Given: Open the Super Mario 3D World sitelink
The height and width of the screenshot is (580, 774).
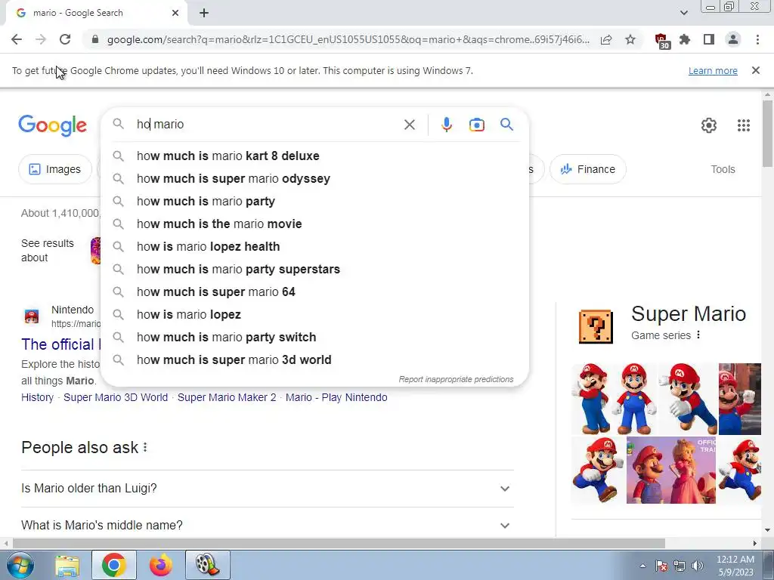Looking at the screenshot, I should click(x=116, y=397).
